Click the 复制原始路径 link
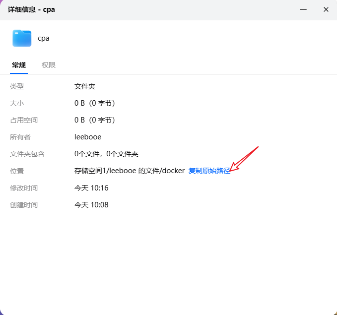337x315 pixels. click(x=209, y=171)
